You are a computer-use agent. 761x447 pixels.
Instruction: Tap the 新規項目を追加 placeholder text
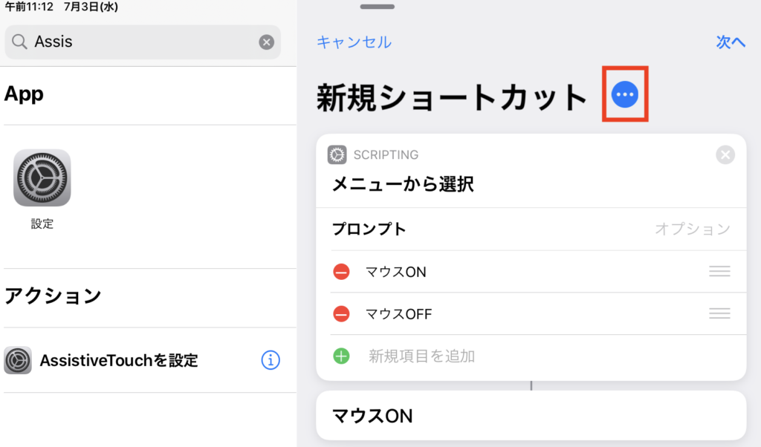421,356
